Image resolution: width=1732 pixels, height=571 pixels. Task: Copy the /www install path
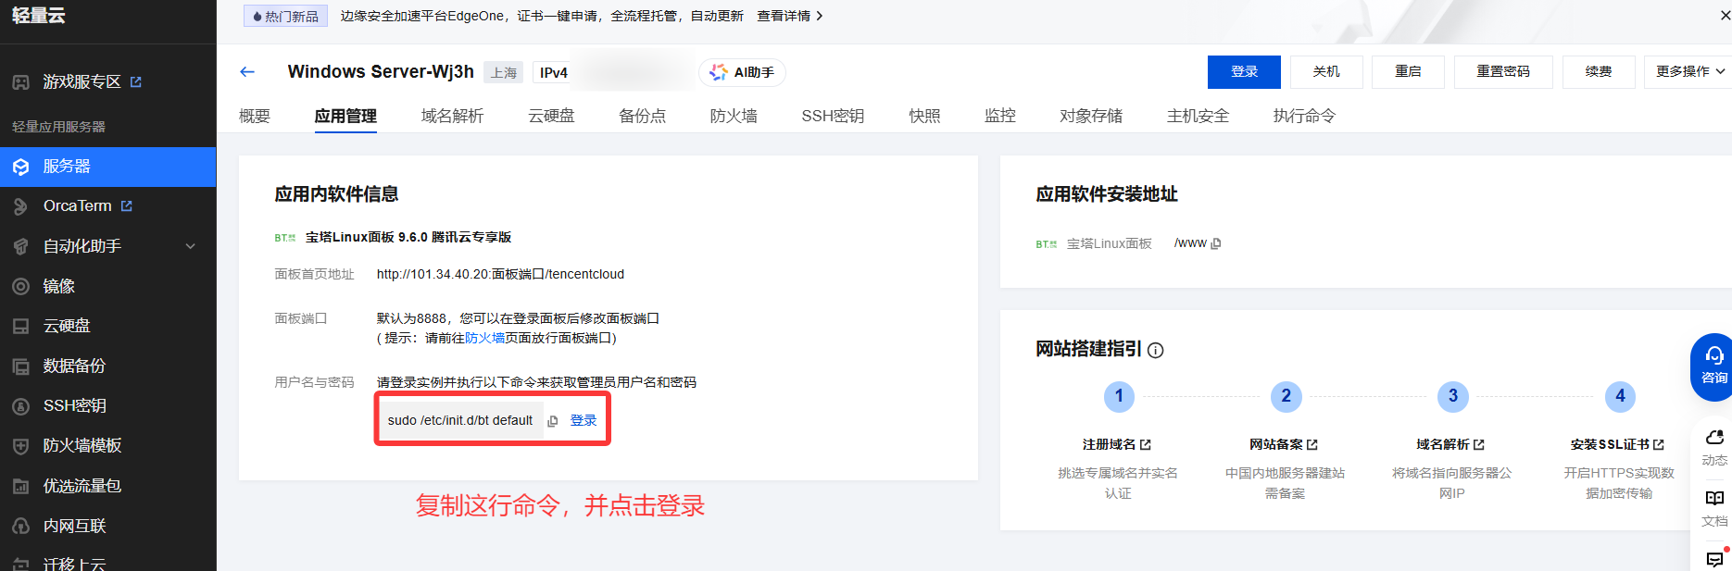[1216, 243]
